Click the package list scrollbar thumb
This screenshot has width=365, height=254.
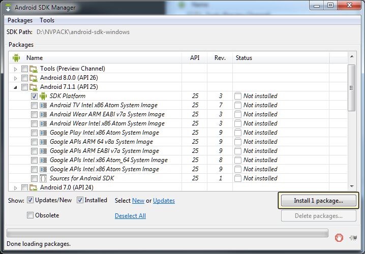tap(351, 88)
